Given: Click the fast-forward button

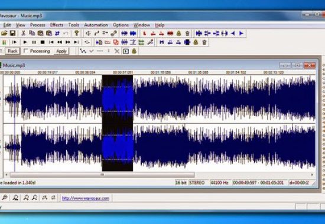Looking at the screenshot, I should pyautogui.click(x=68, y=42).
